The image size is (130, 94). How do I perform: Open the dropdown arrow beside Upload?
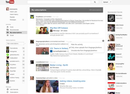111,2
